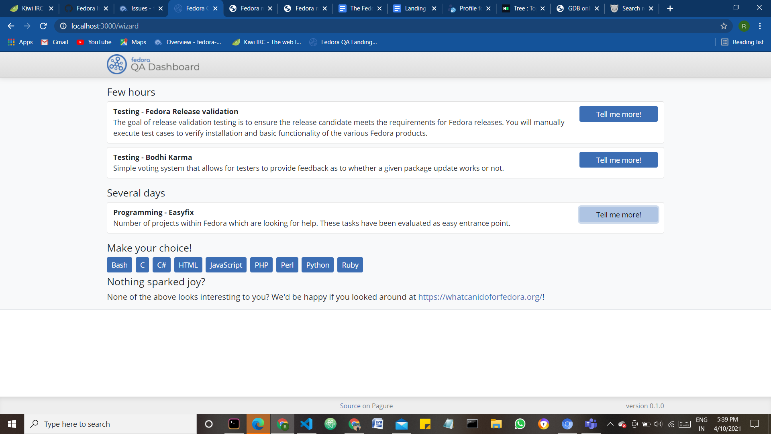
Task: Open Command Prompt from the taskbar
Action: pyautogui.click(x=472, y=424)
